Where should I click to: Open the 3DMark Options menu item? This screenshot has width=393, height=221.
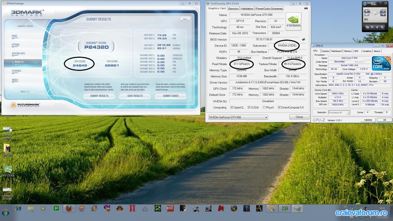click(15, 45)
